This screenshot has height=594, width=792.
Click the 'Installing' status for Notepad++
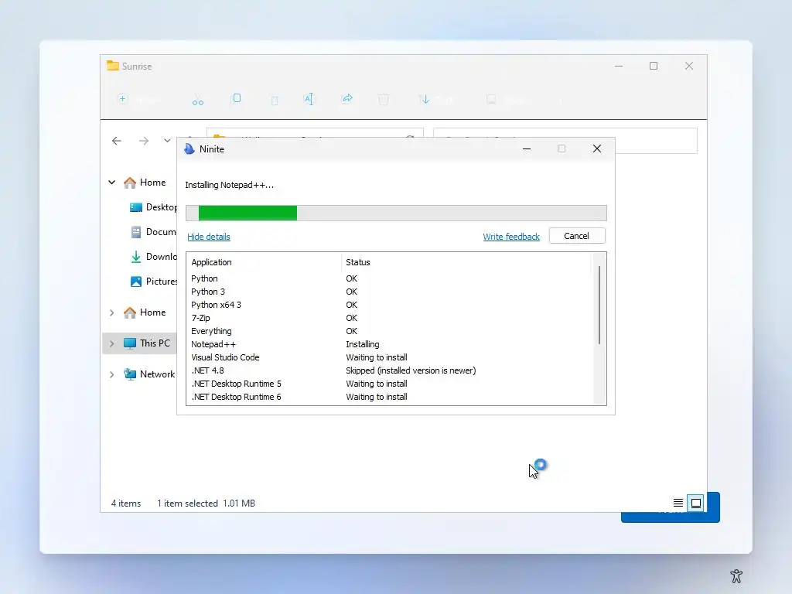[362, 344]
